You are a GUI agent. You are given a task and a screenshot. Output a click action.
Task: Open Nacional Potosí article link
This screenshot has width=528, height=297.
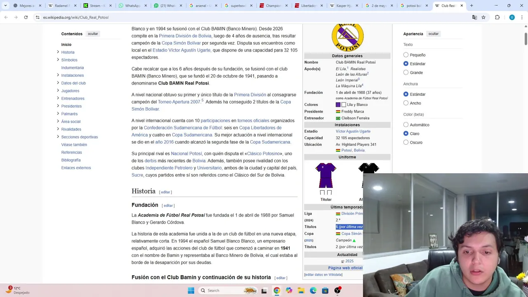[x=186, y=153]
